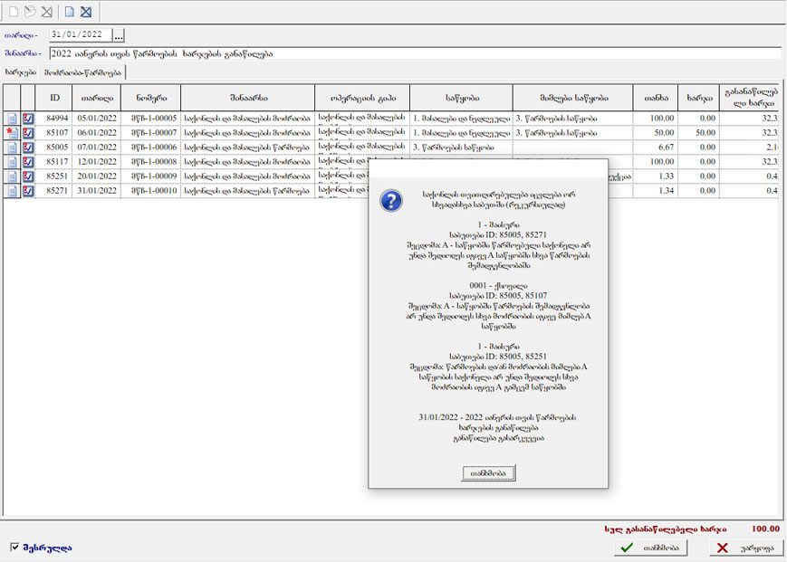The width and height of the screenshot is (787, 562).
Task: Select the cell with ID 85271
Action: tap(53, 191)
